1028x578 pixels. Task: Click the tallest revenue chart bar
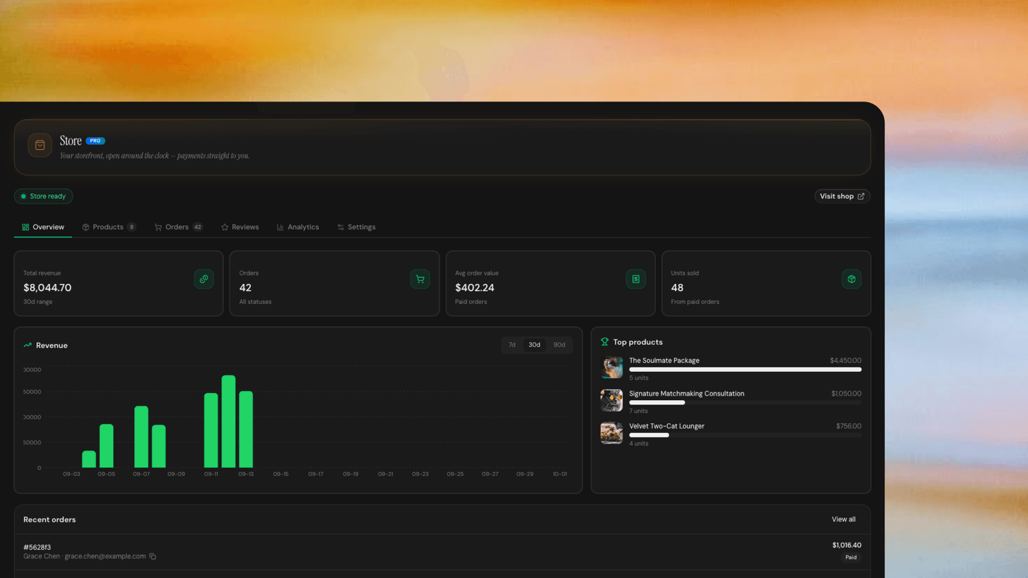(x=229, y=421)
